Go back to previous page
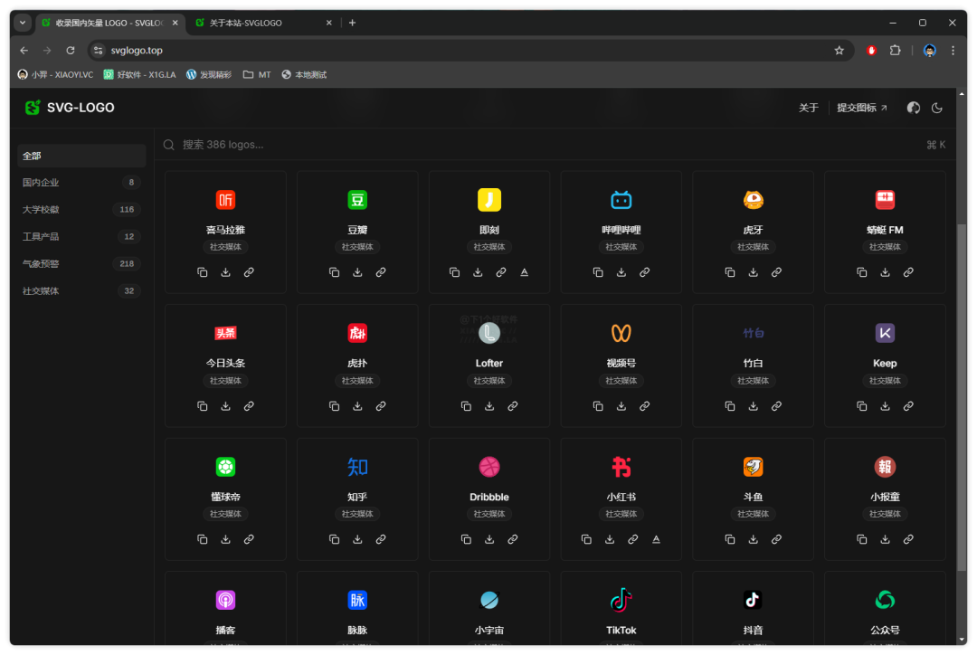Screen dimensions: 977x655 (x=24, y=51)
